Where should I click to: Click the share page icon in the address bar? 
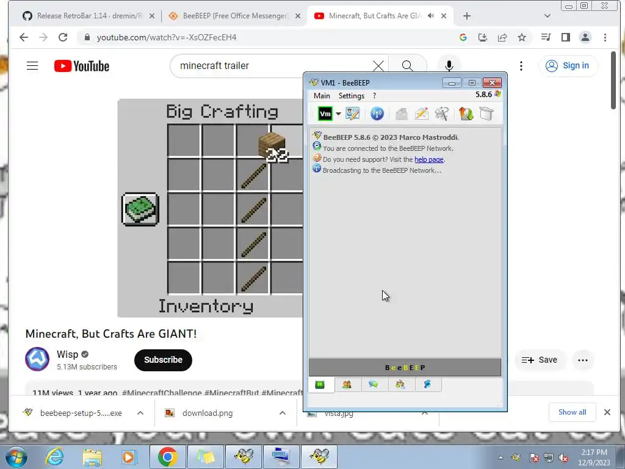coord(502,37)
